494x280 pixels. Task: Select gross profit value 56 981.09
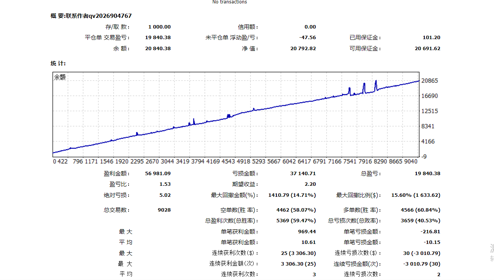tap(158, 173)
